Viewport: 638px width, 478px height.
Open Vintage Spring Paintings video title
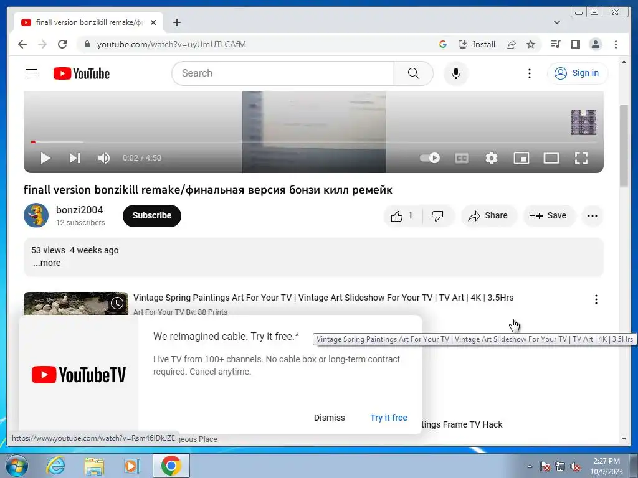point(323,298)
